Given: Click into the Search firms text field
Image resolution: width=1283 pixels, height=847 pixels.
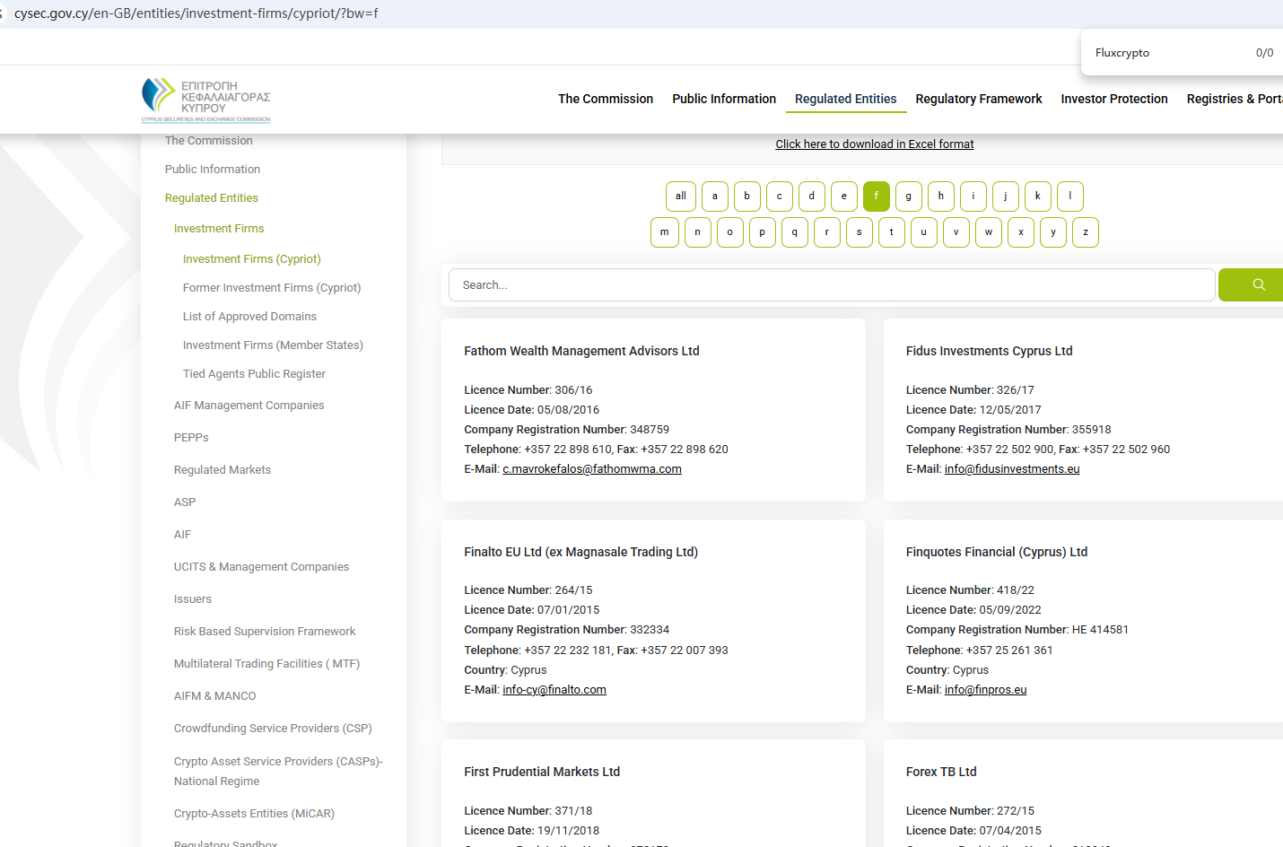Looking at the screenshot, I should (831, 285).
